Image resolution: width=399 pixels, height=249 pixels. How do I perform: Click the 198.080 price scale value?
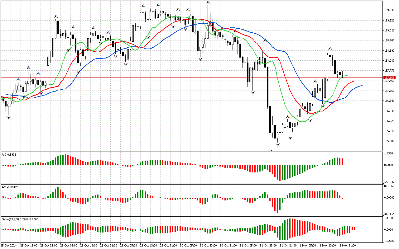[389, 61]
